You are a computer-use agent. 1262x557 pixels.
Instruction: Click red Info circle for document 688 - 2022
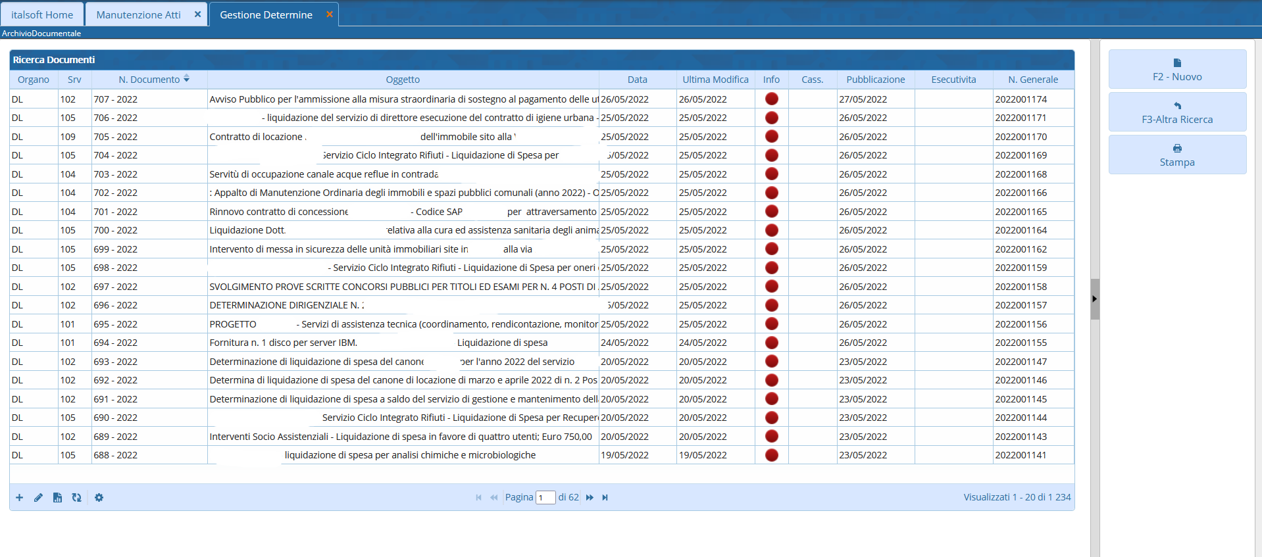771,455
